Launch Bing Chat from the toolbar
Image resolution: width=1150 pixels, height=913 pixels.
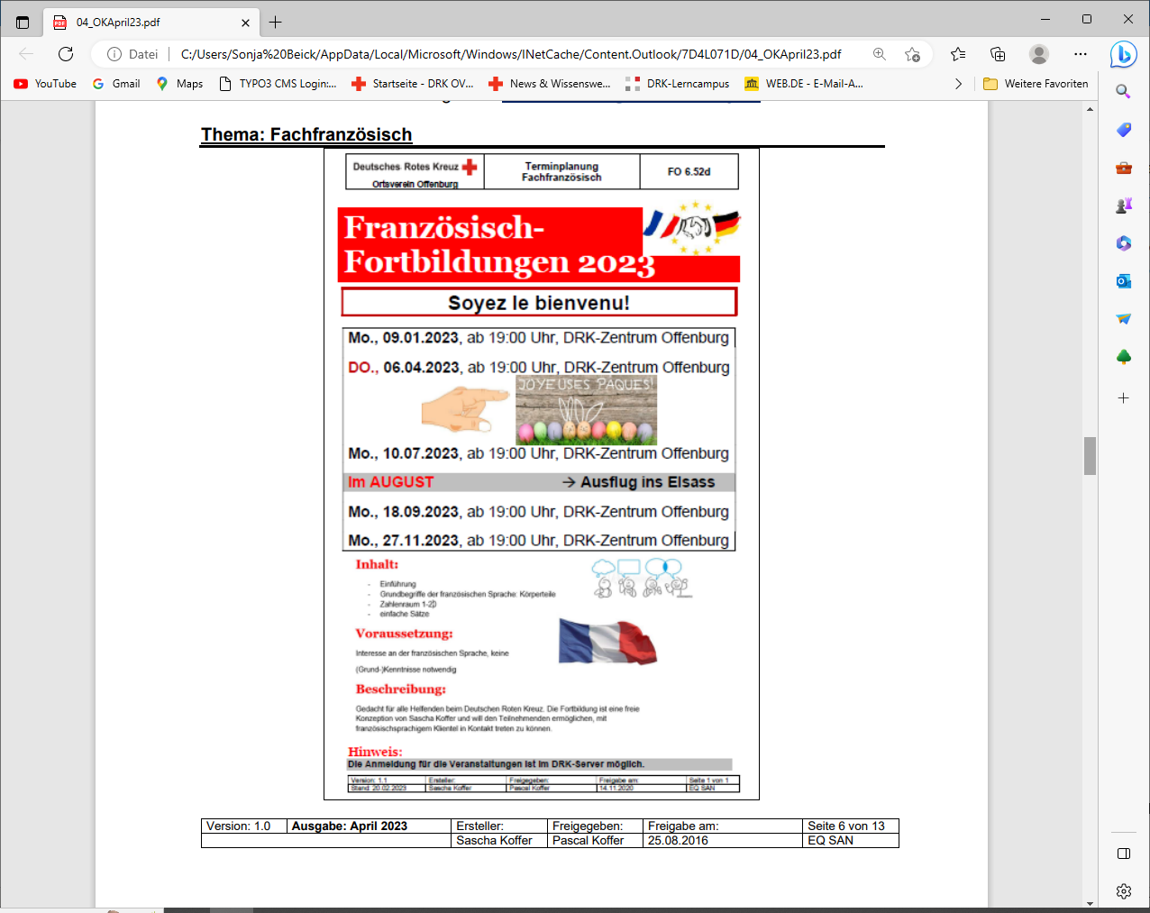(1123, 54)
